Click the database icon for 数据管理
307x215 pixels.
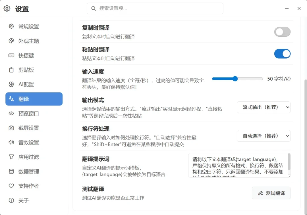click(11, 171)
